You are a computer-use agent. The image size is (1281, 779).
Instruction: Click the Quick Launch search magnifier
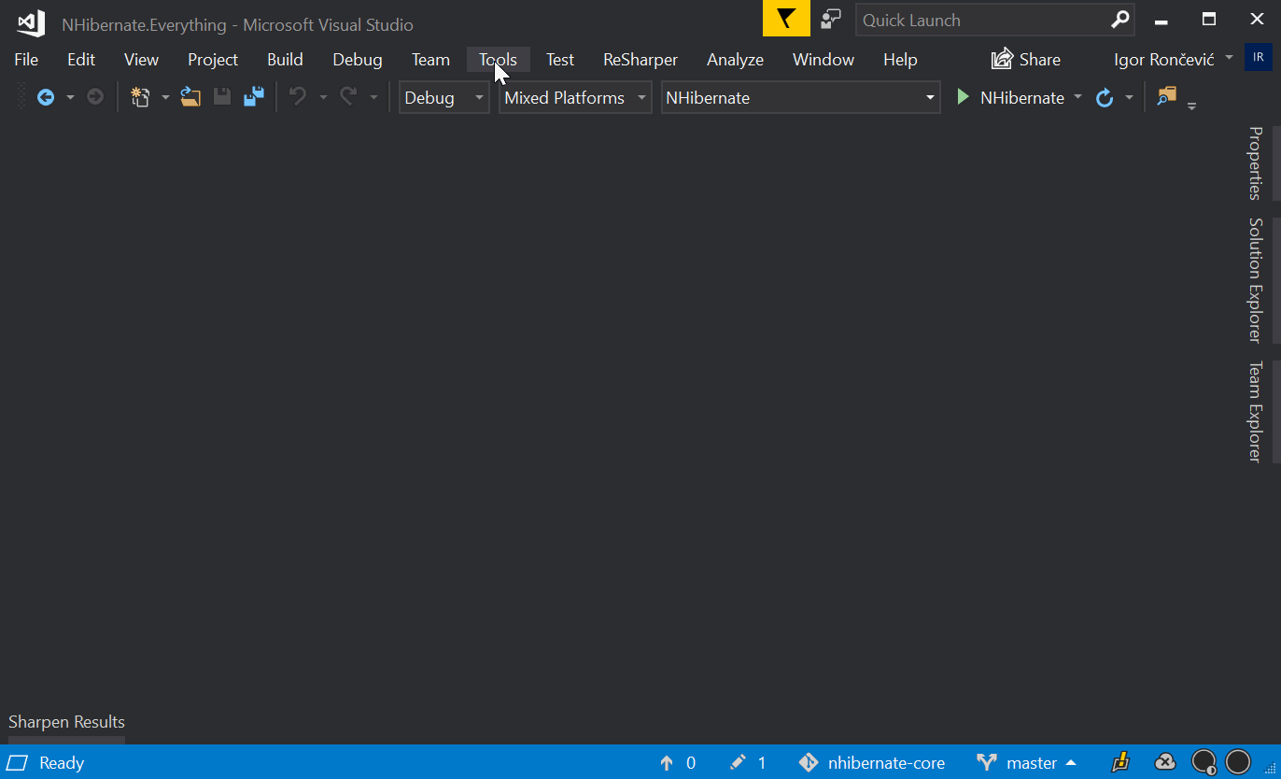1119,20
